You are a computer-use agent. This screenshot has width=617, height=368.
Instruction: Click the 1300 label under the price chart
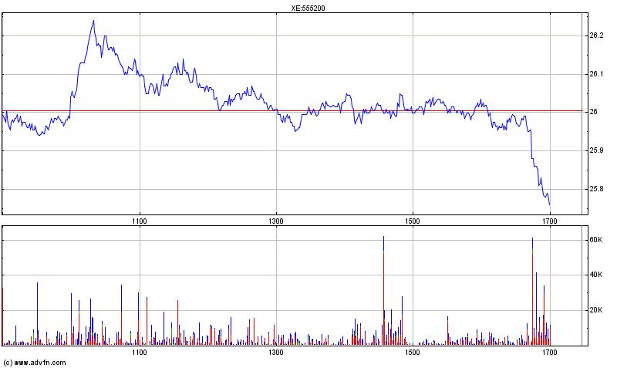point(276,221)
